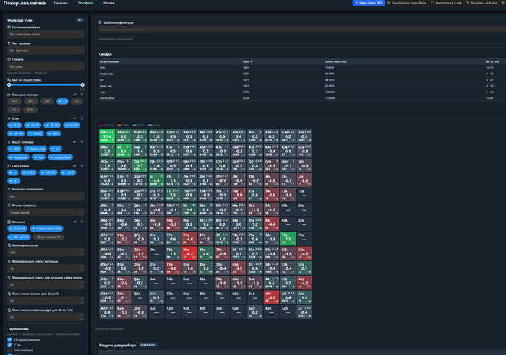Image resolution: width=506 pixels, height=355 pixels.
Task: Click the RFI badge in filters header
Action: [x=80, y=20]
